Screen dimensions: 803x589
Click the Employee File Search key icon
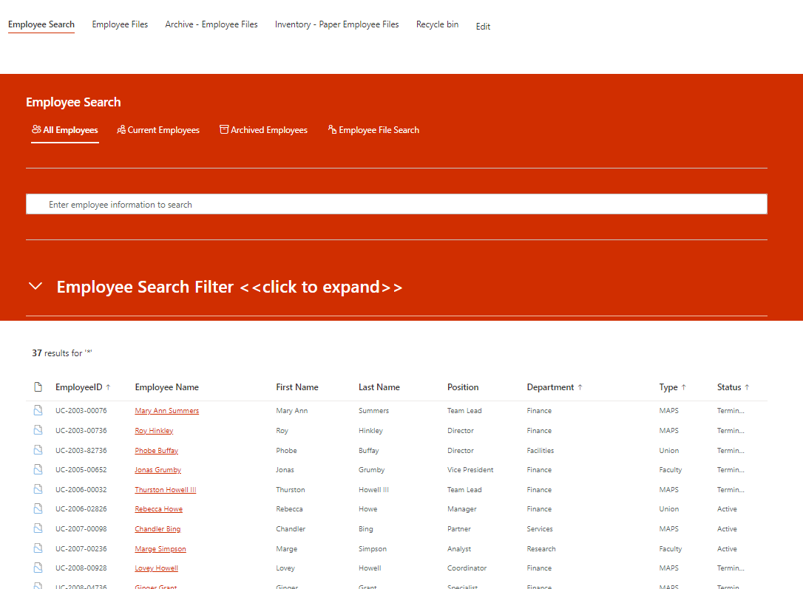tap(332, 129)
